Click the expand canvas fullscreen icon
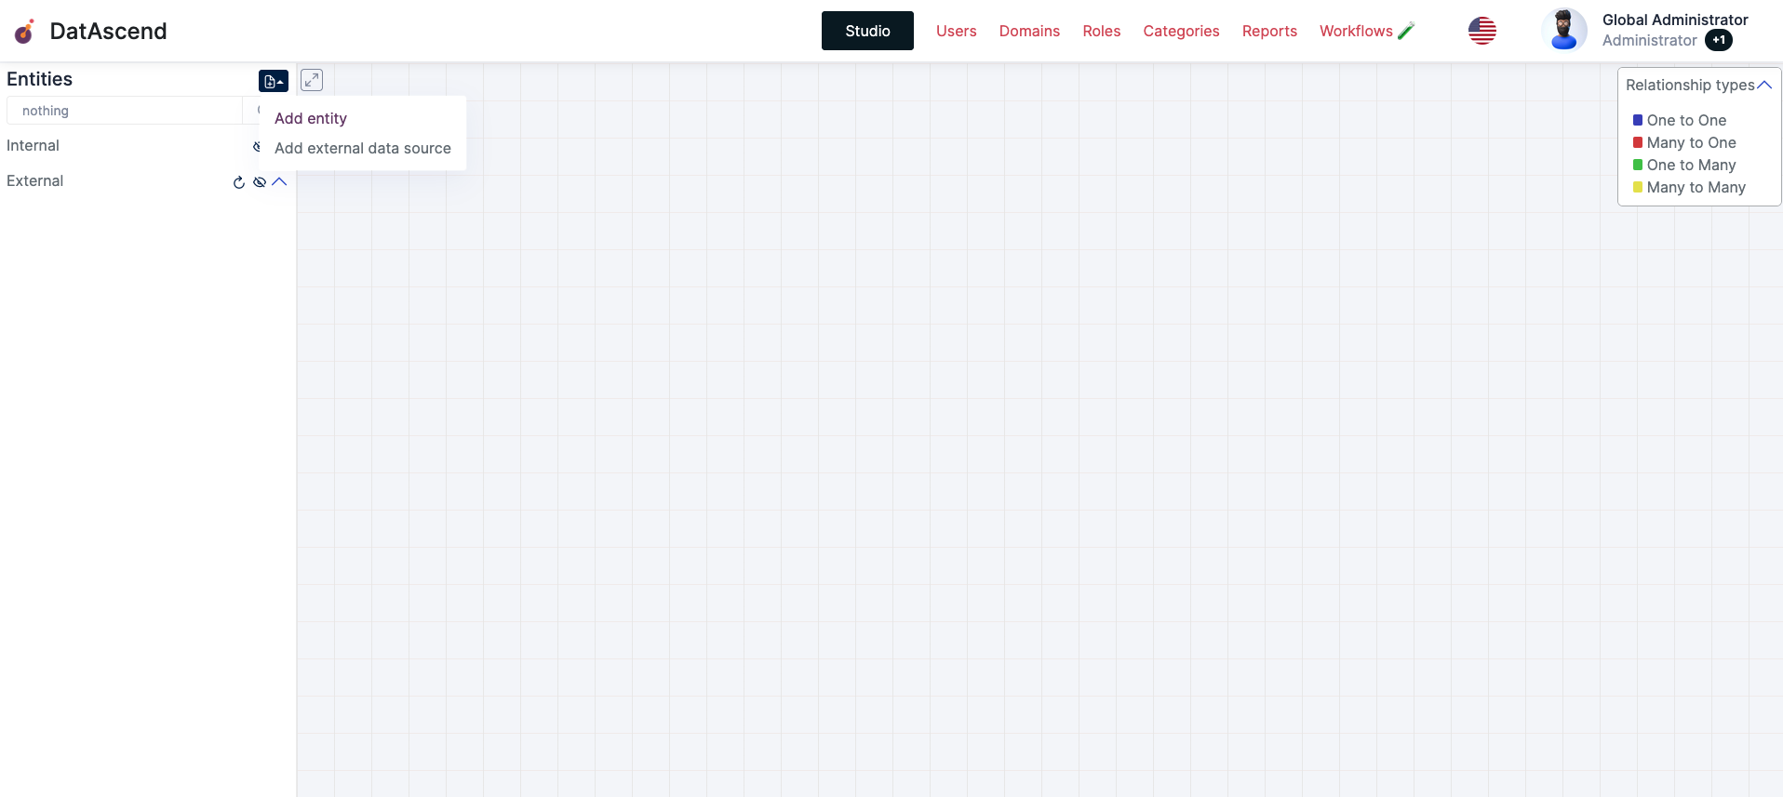The image size is (1783, 797). tap(312, 80)
